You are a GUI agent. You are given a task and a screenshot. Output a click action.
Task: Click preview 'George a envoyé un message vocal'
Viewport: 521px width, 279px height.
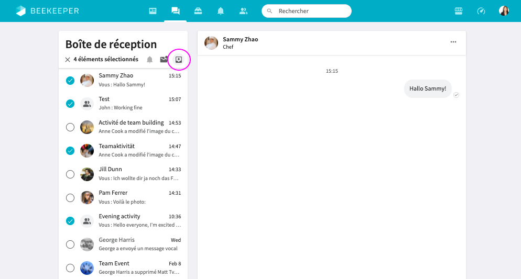138,249
